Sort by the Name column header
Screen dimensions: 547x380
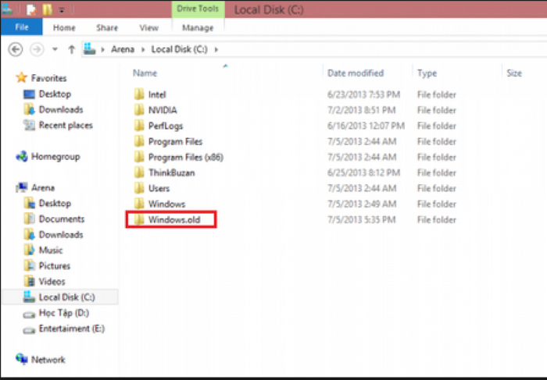145,73
